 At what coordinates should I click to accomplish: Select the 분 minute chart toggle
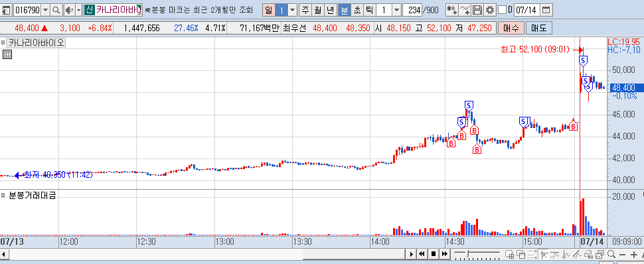344,10
